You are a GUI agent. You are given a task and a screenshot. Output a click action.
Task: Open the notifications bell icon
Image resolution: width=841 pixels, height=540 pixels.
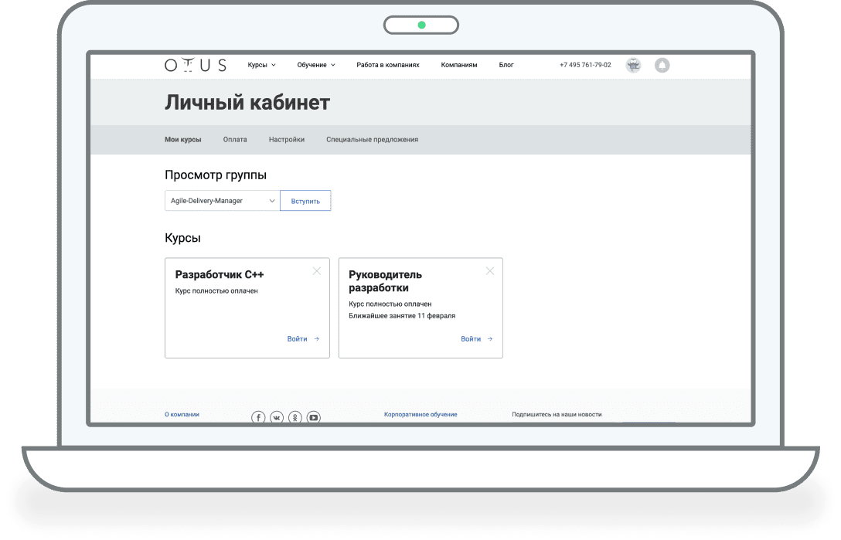click(662, 66)
